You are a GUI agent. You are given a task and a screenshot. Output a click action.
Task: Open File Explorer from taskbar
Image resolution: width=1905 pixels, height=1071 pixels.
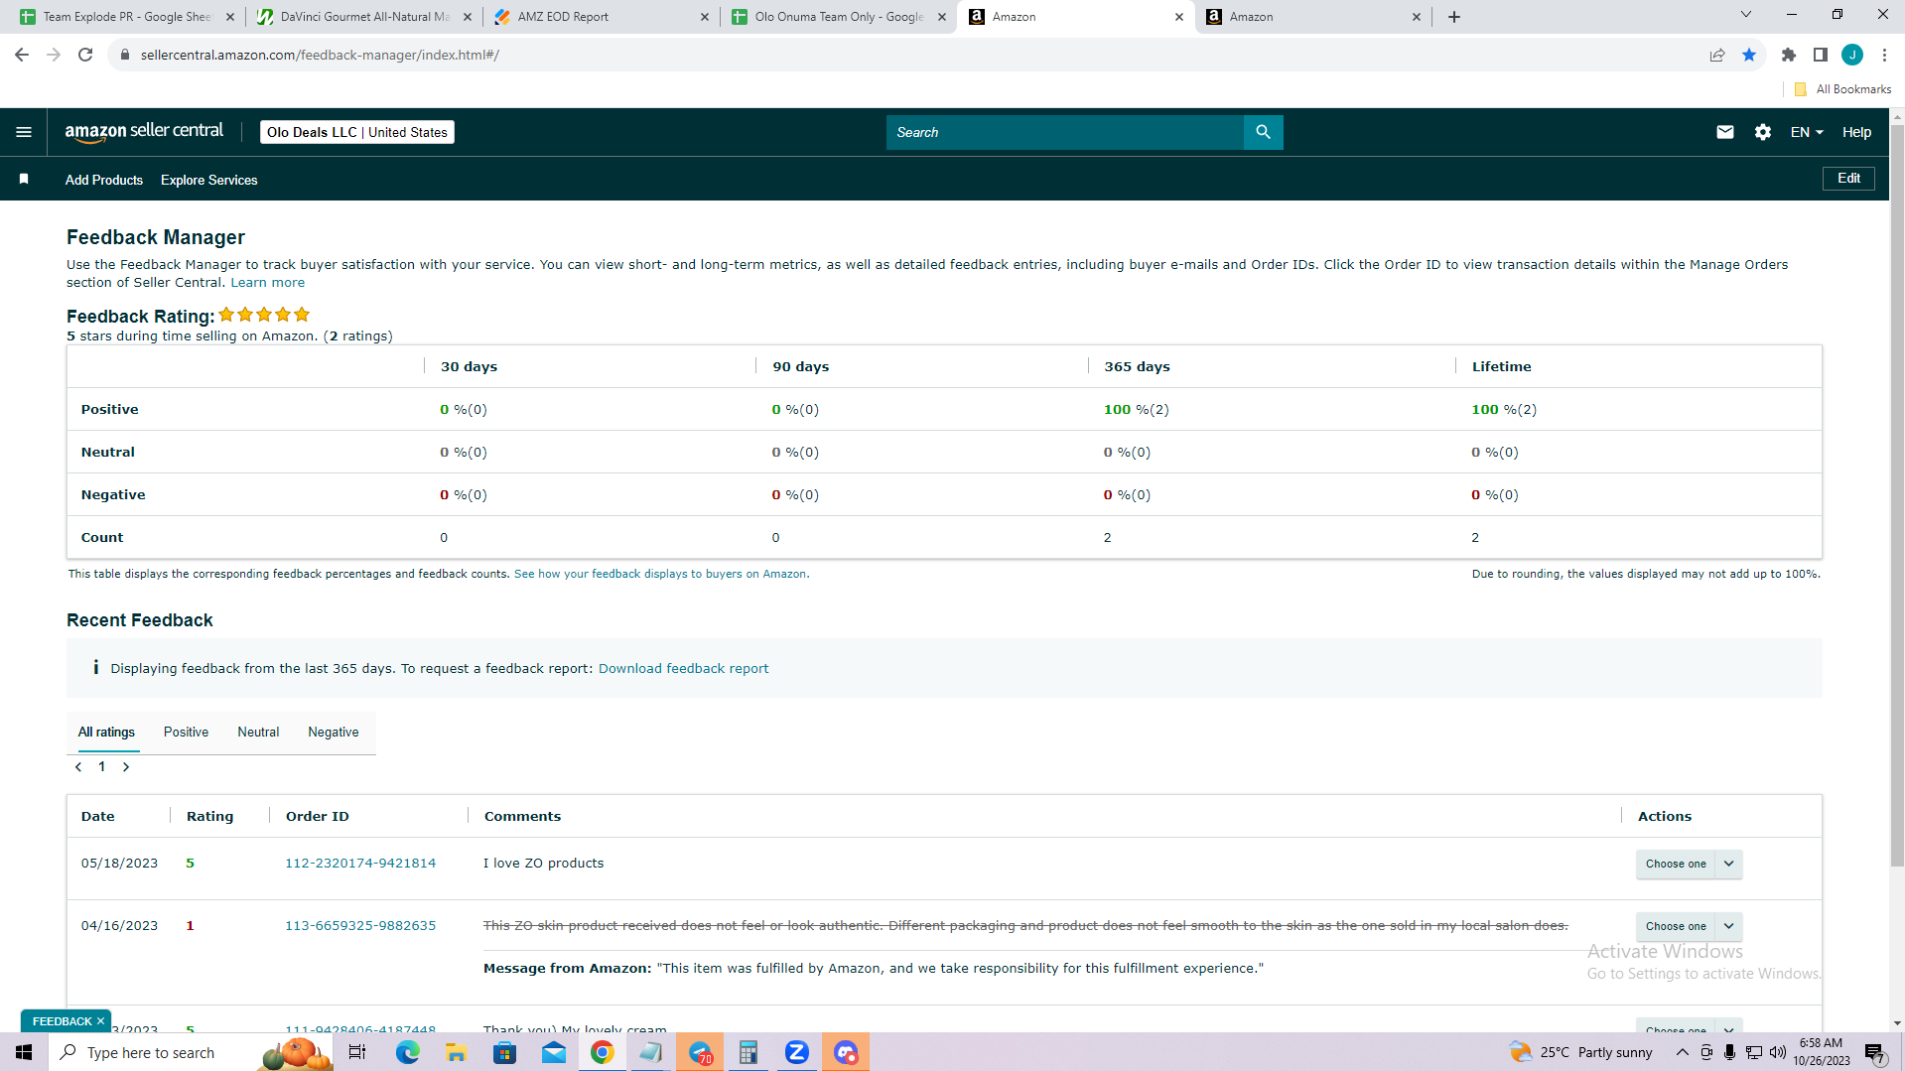456,1052
